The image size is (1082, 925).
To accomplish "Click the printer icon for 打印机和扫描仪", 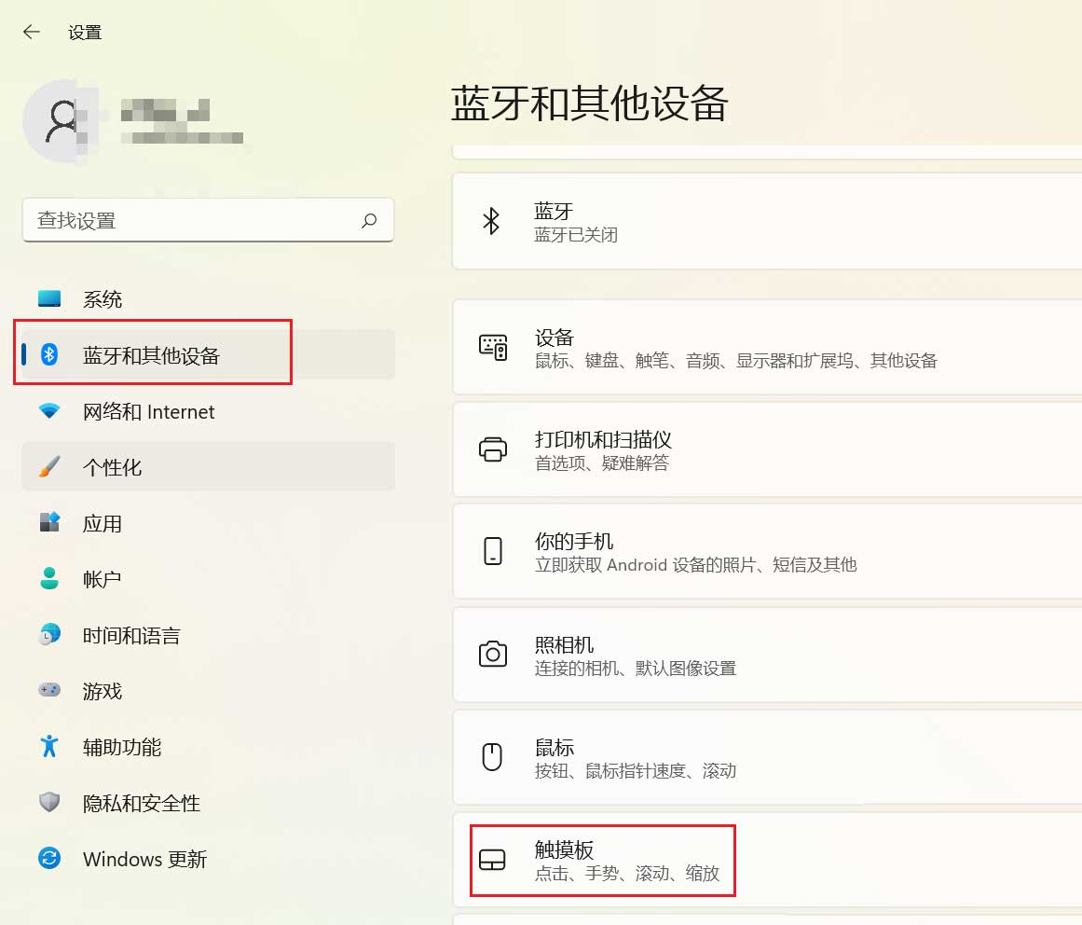I will [493, 449].
